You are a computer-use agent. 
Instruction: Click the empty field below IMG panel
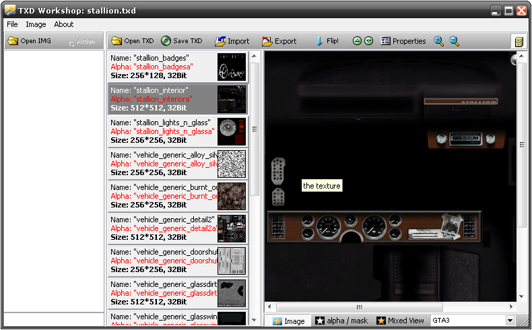[54, 319]
